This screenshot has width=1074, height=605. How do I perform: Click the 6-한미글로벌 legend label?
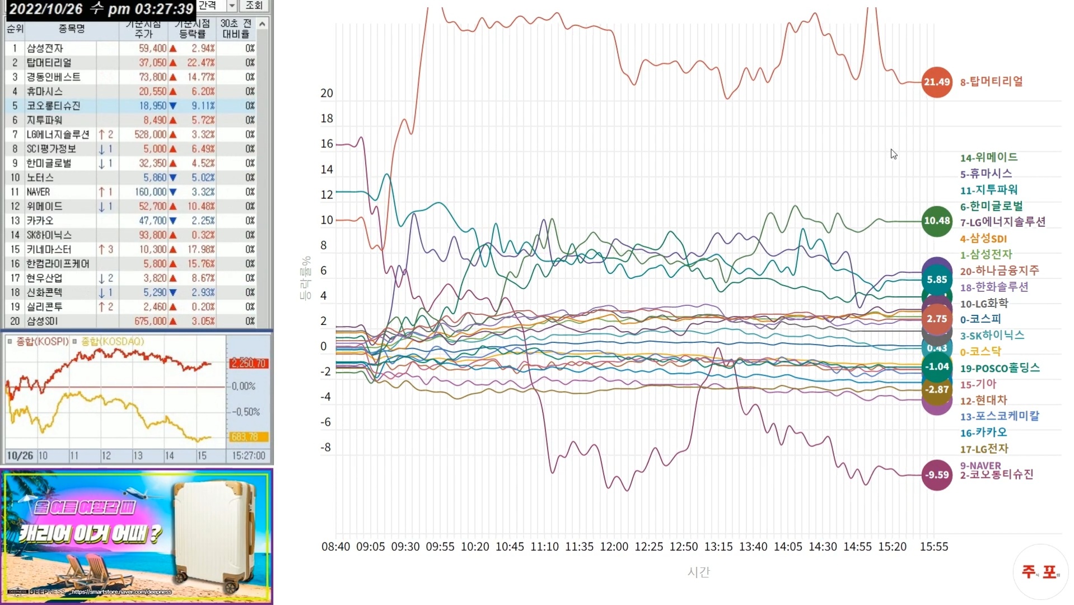tap(992, 206)
